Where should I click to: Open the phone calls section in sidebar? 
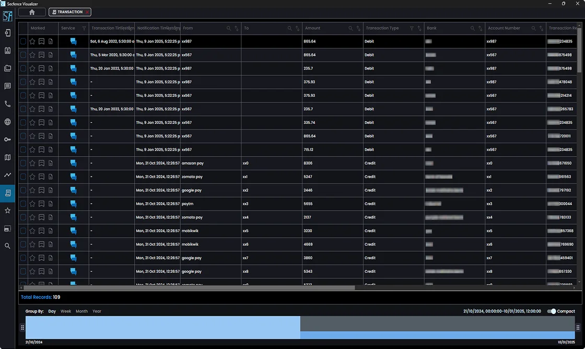tap(7, 104)
